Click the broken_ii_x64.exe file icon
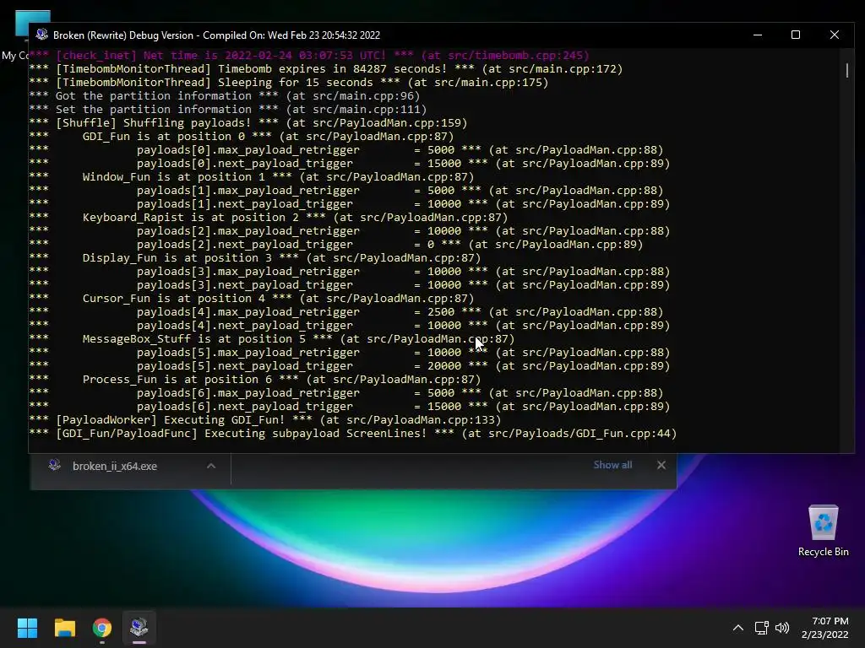 (54, 466)
